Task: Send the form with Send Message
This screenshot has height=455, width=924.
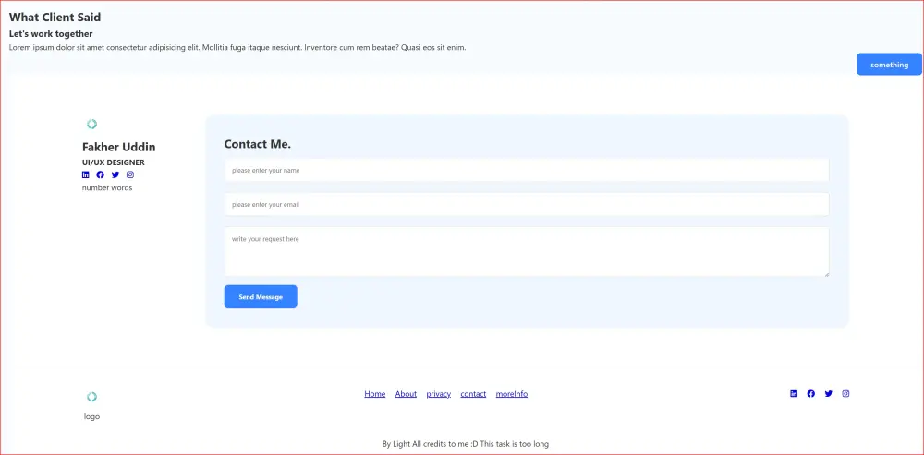Action: click(x=261, y=296)
